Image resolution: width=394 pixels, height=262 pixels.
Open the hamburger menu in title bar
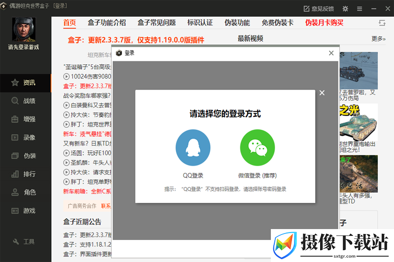point(360,9)
